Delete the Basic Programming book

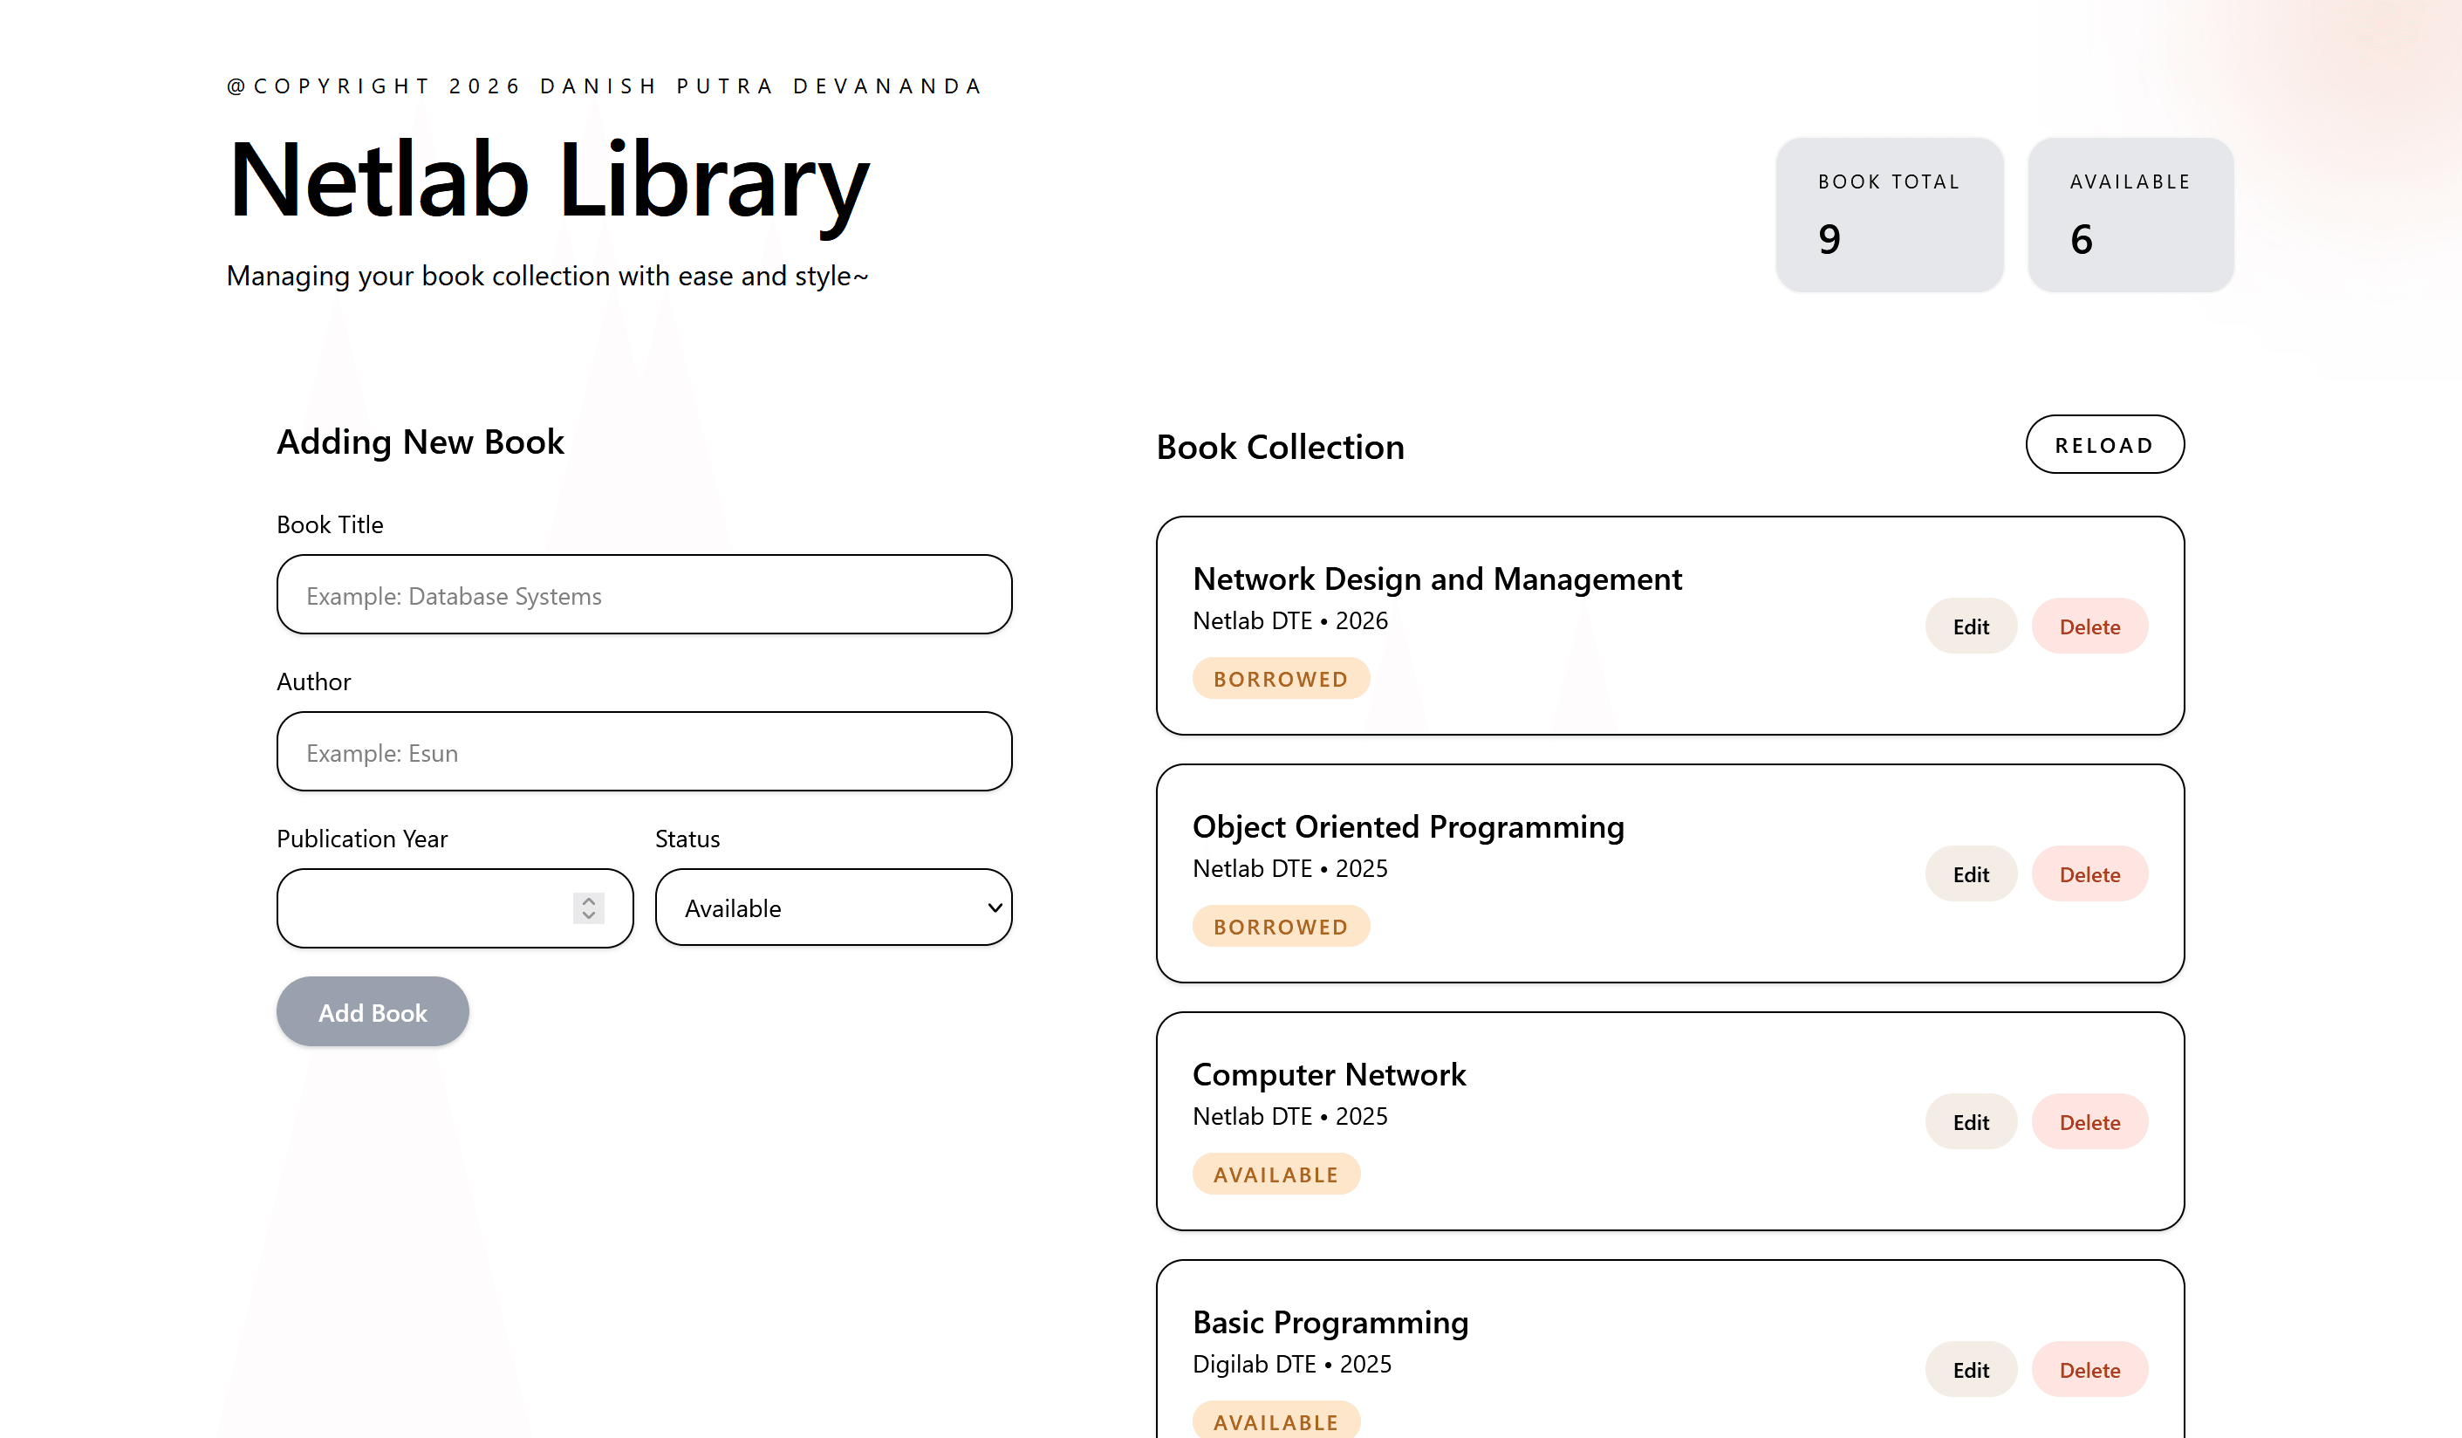click(x=2089, y=1370)
